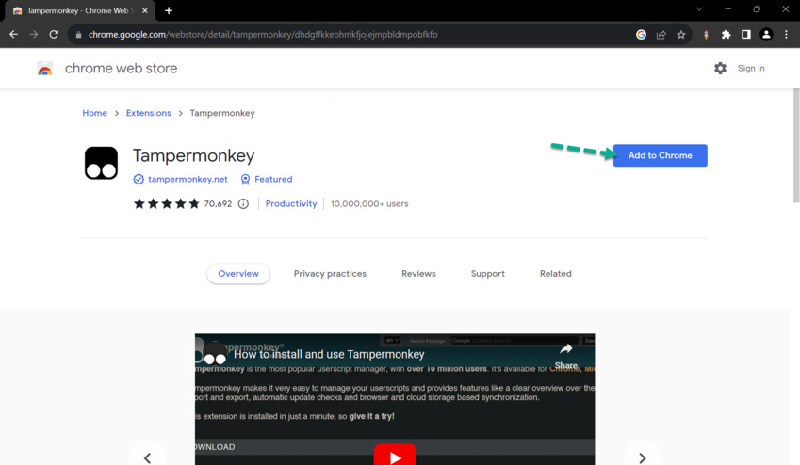
Task: Click the Add to Chrome button
Action: [x=661, y=155]
